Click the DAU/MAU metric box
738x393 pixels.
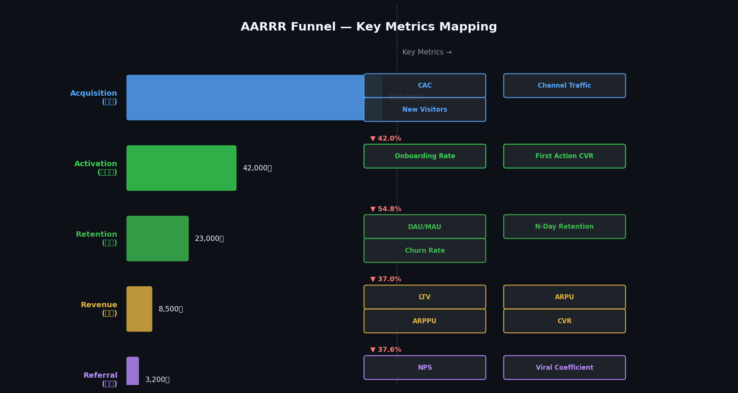(424, 227)
